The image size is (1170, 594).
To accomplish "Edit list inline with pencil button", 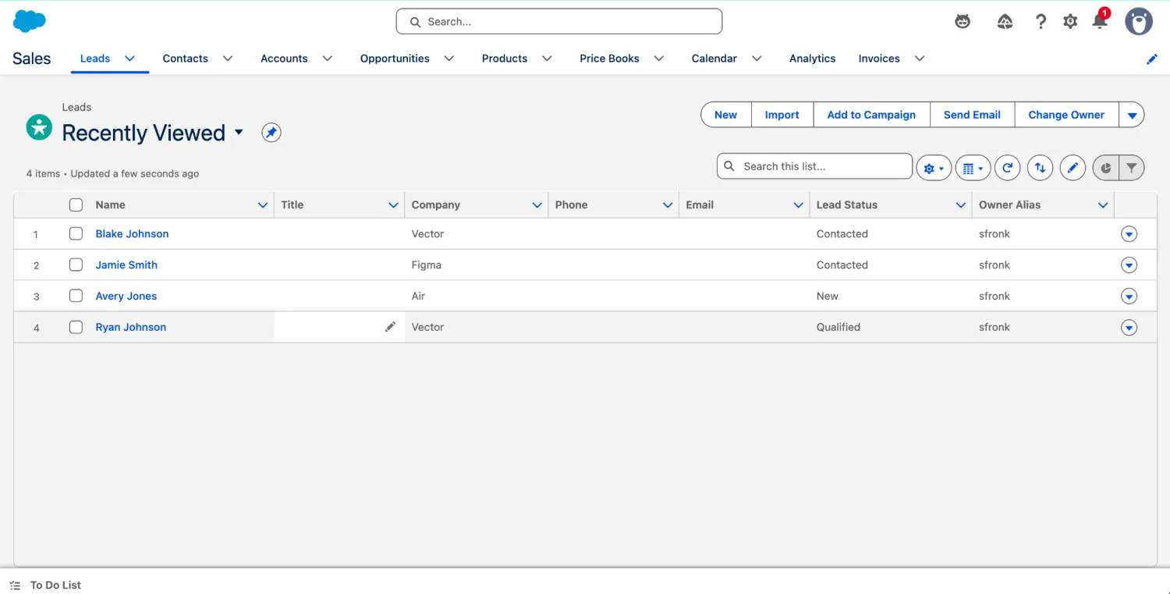I will point(1072,167).
